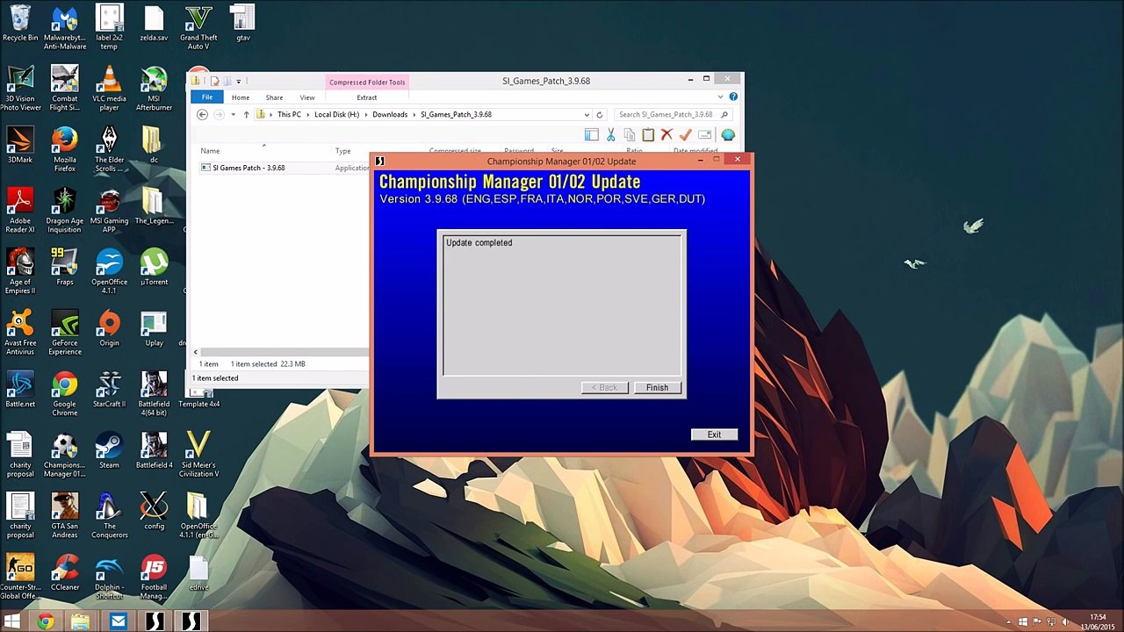This screenshot has height=632, width=1124.
Task: Select the MSI Afterburner desktop icon
Action: pos(154,90)
